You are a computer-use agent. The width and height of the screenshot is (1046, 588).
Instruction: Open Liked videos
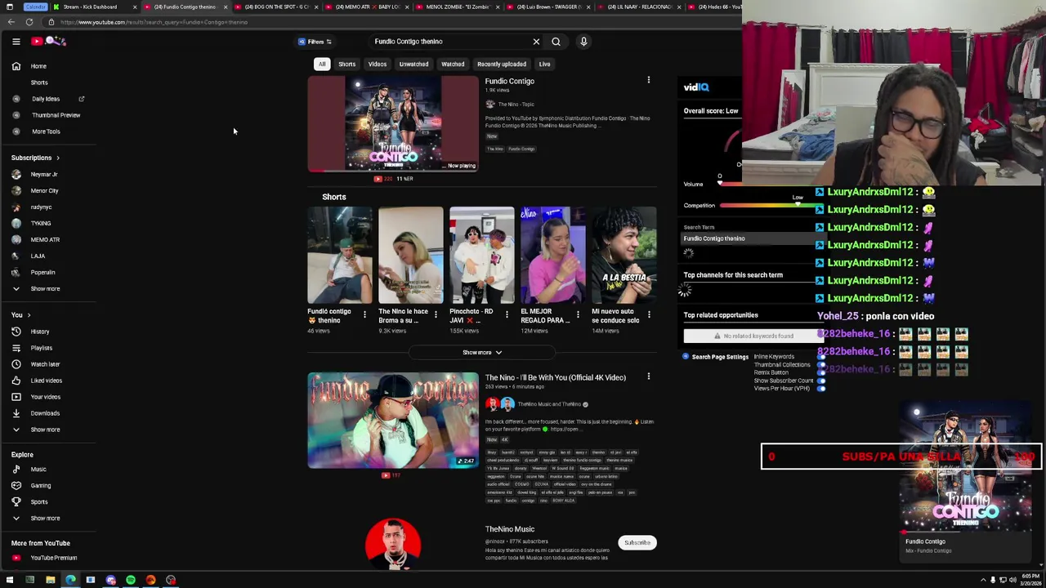47,381
